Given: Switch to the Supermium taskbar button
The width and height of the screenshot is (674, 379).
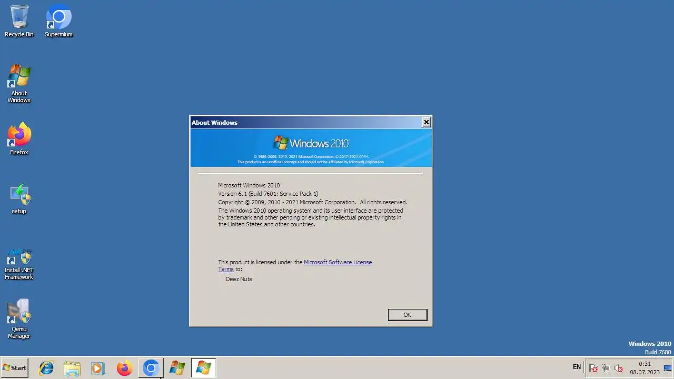Looking at the screenshot, I should (151, 368).
